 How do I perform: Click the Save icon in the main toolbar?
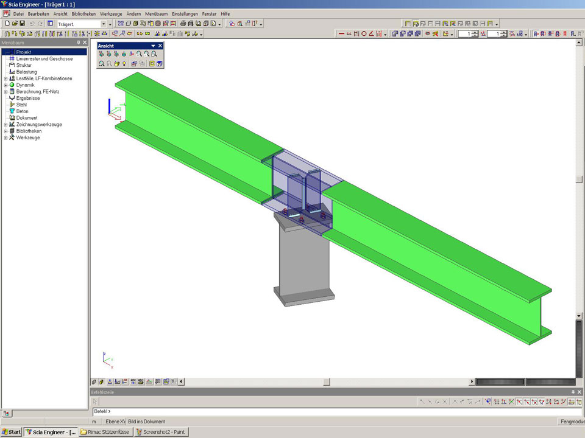(x=23, y=24)
